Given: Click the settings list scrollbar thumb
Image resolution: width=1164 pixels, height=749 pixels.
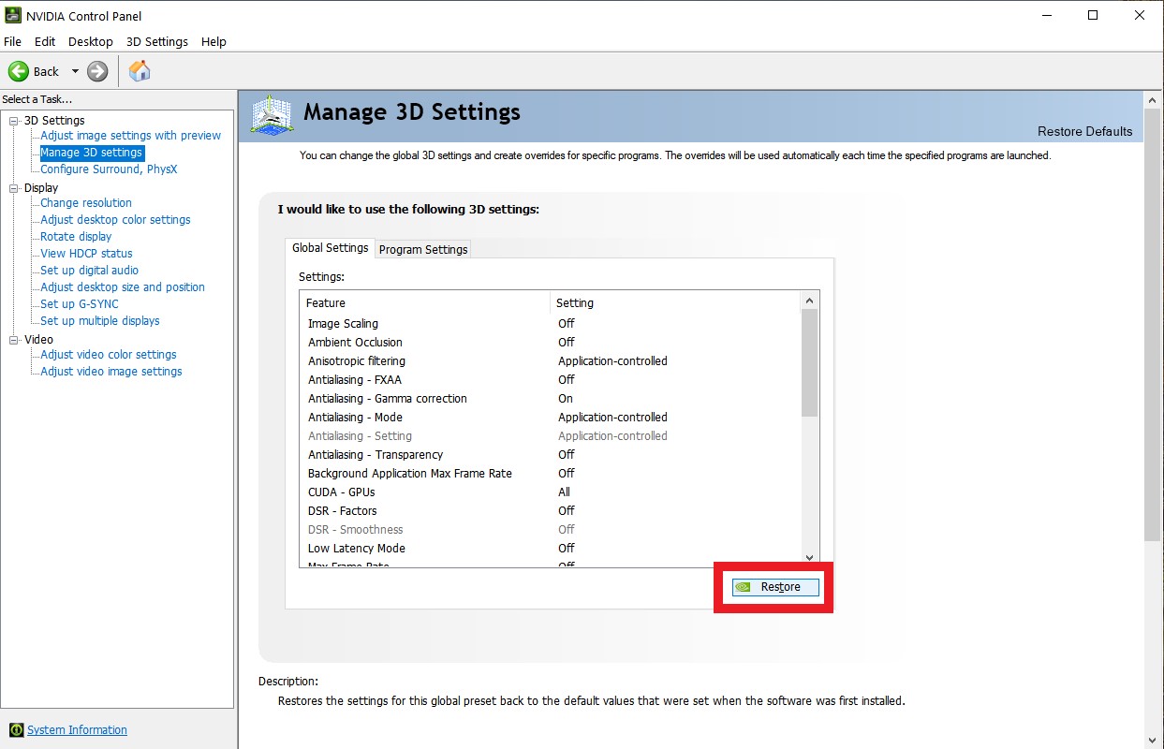Looking at the screenshot, I should [810, 362].
